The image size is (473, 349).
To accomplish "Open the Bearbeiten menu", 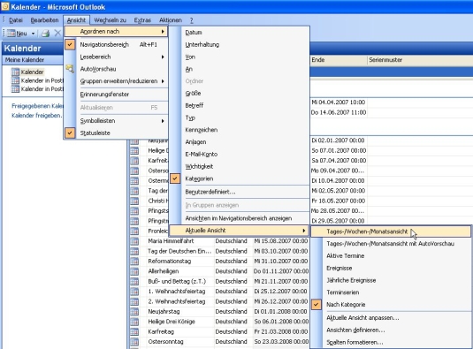I will click(x=44, y=20).
